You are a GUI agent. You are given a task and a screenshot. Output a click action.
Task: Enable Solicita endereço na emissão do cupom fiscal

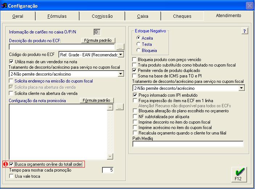51,81
